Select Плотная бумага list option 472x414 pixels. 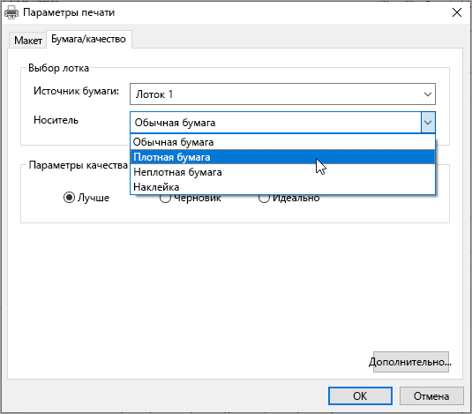(x=282, y=157)
